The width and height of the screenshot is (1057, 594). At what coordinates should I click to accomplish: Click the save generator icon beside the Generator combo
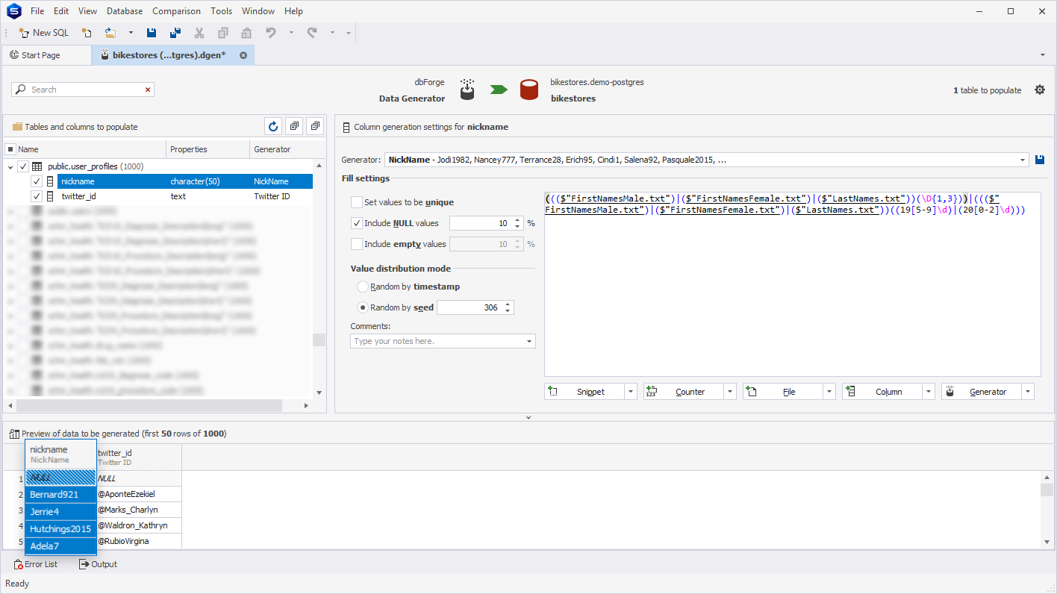[x=1040, y=160]
